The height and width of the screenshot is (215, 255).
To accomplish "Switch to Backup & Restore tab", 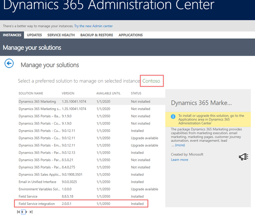I will click(97, 35).
